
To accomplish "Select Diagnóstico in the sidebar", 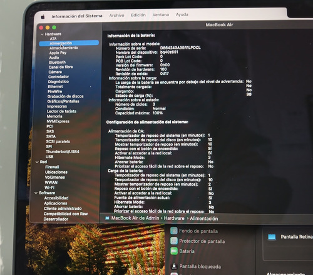I will [x=58, y=82].
